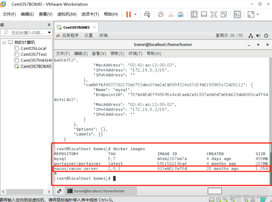Viewport: 272px width, 202px height.
Task: Click the terminal vertical scrollbar thumb
Action: (270, 168)
